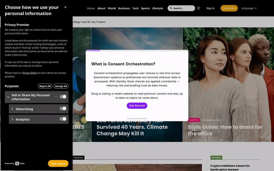274x171 pixels.
Task: Open the Privacy Policy link
Action: (30, 73)
